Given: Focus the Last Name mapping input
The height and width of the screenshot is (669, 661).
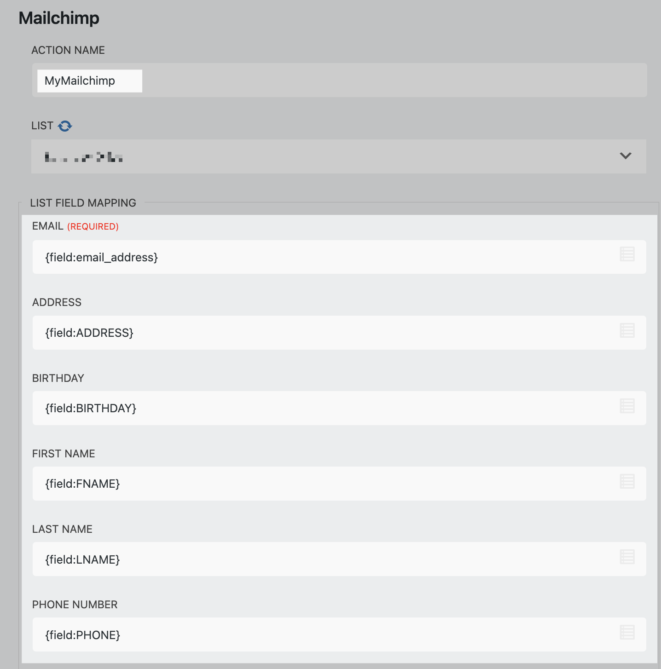Looking at the screenshot, I should pos(322,559).
